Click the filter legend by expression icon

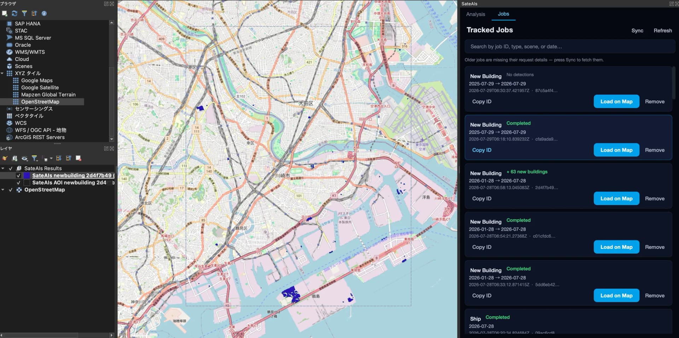(x=45, y=159)
